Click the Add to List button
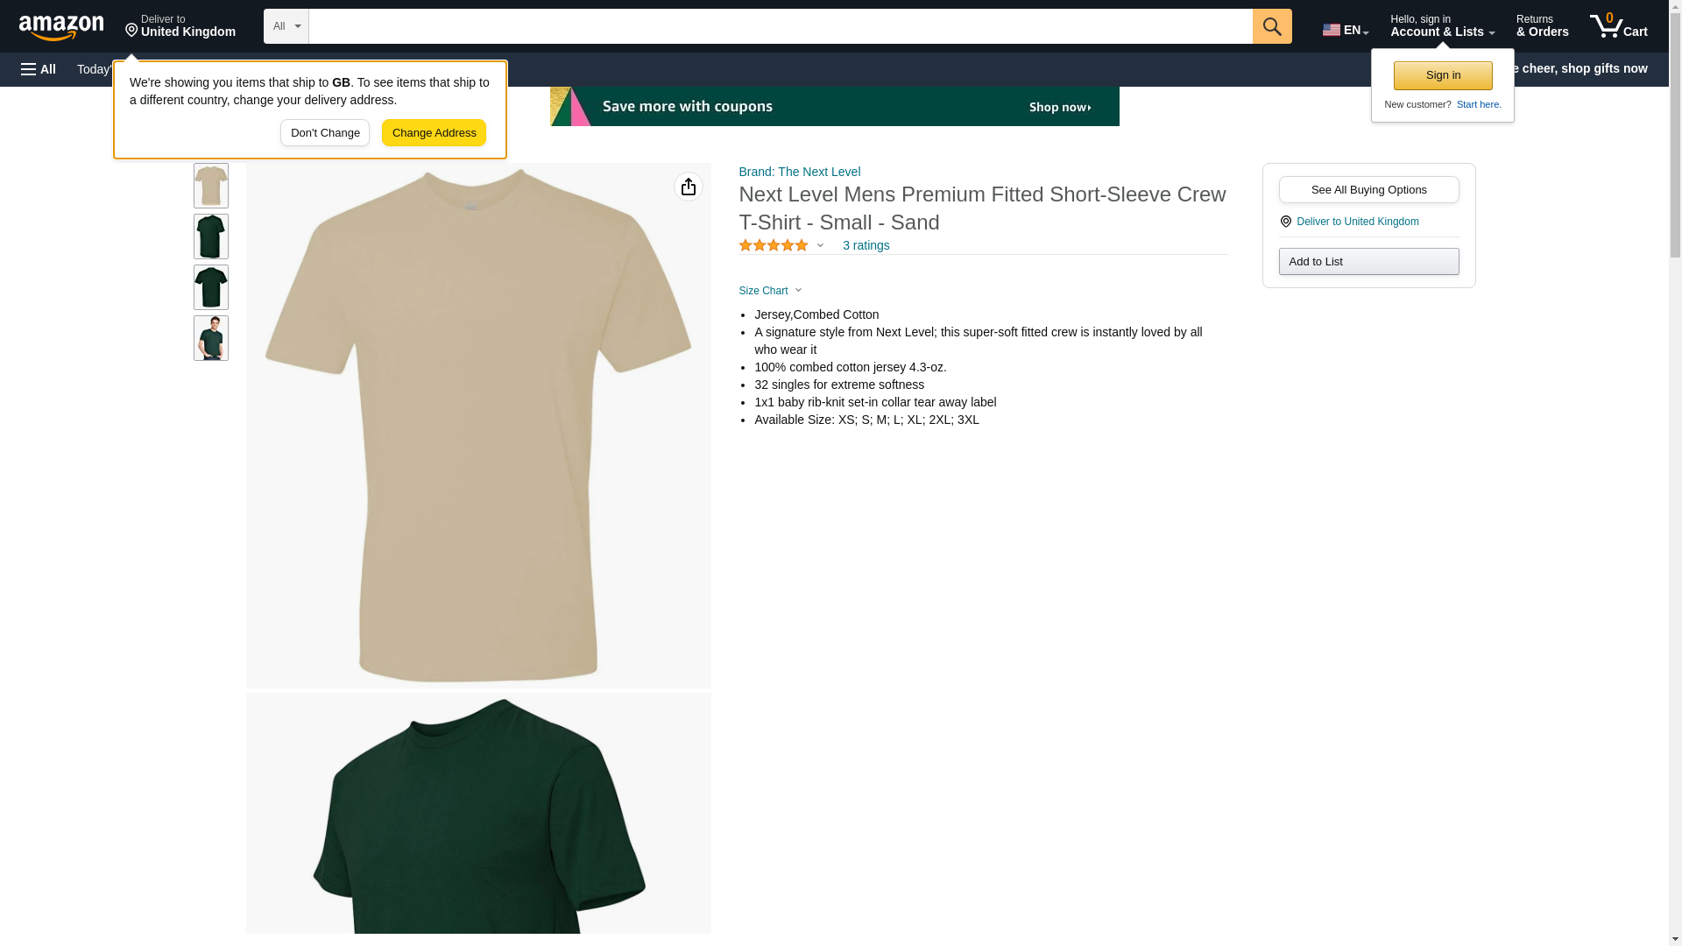1682x946 pixels. tap(1369, 262)
